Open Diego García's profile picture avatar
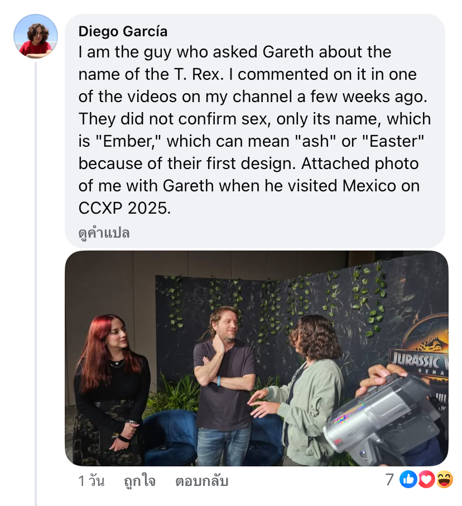462x506 pixels. pyautogui.click(x=36, y=36)
